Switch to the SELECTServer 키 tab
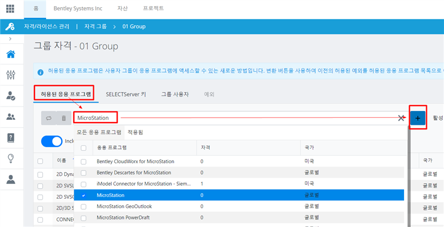444x227 pixels. point(126,94)
